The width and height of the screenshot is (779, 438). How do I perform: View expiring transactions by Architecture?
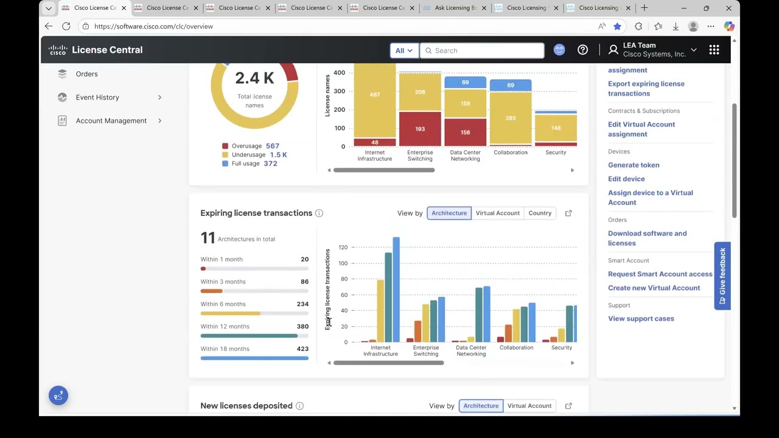(x=449, y=213)
